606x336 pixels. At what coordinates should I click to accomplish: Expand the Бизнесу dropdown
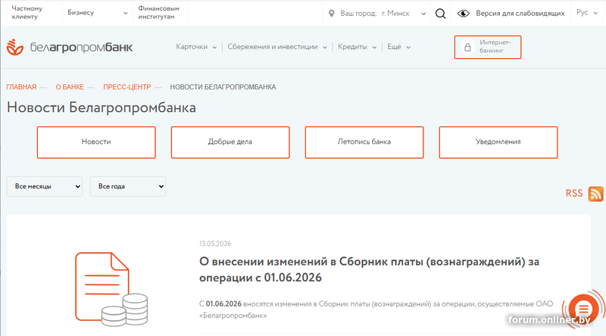point(98,13)
